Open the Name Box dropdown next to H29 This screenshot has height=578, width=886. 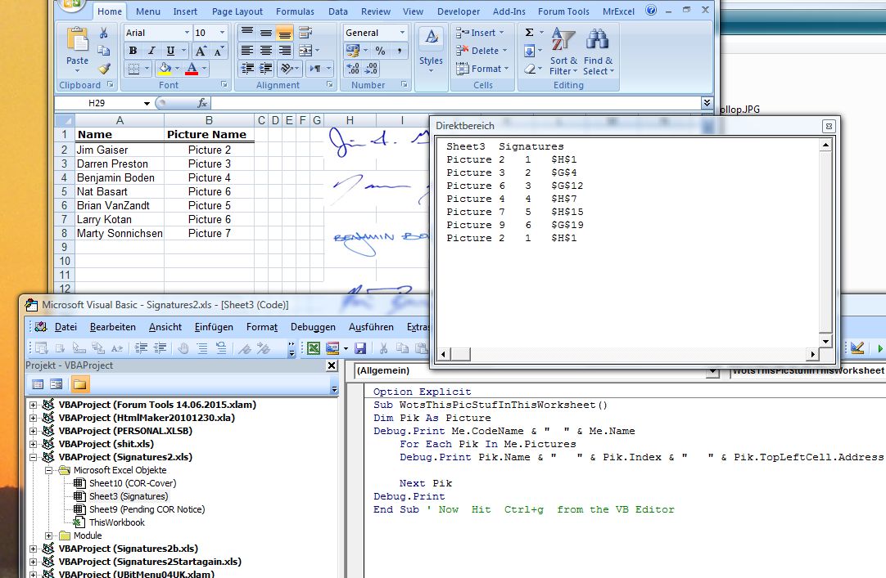click(x=147, y=103)
